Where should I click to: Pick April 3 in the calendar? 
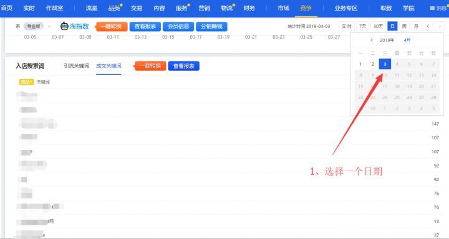385,64
